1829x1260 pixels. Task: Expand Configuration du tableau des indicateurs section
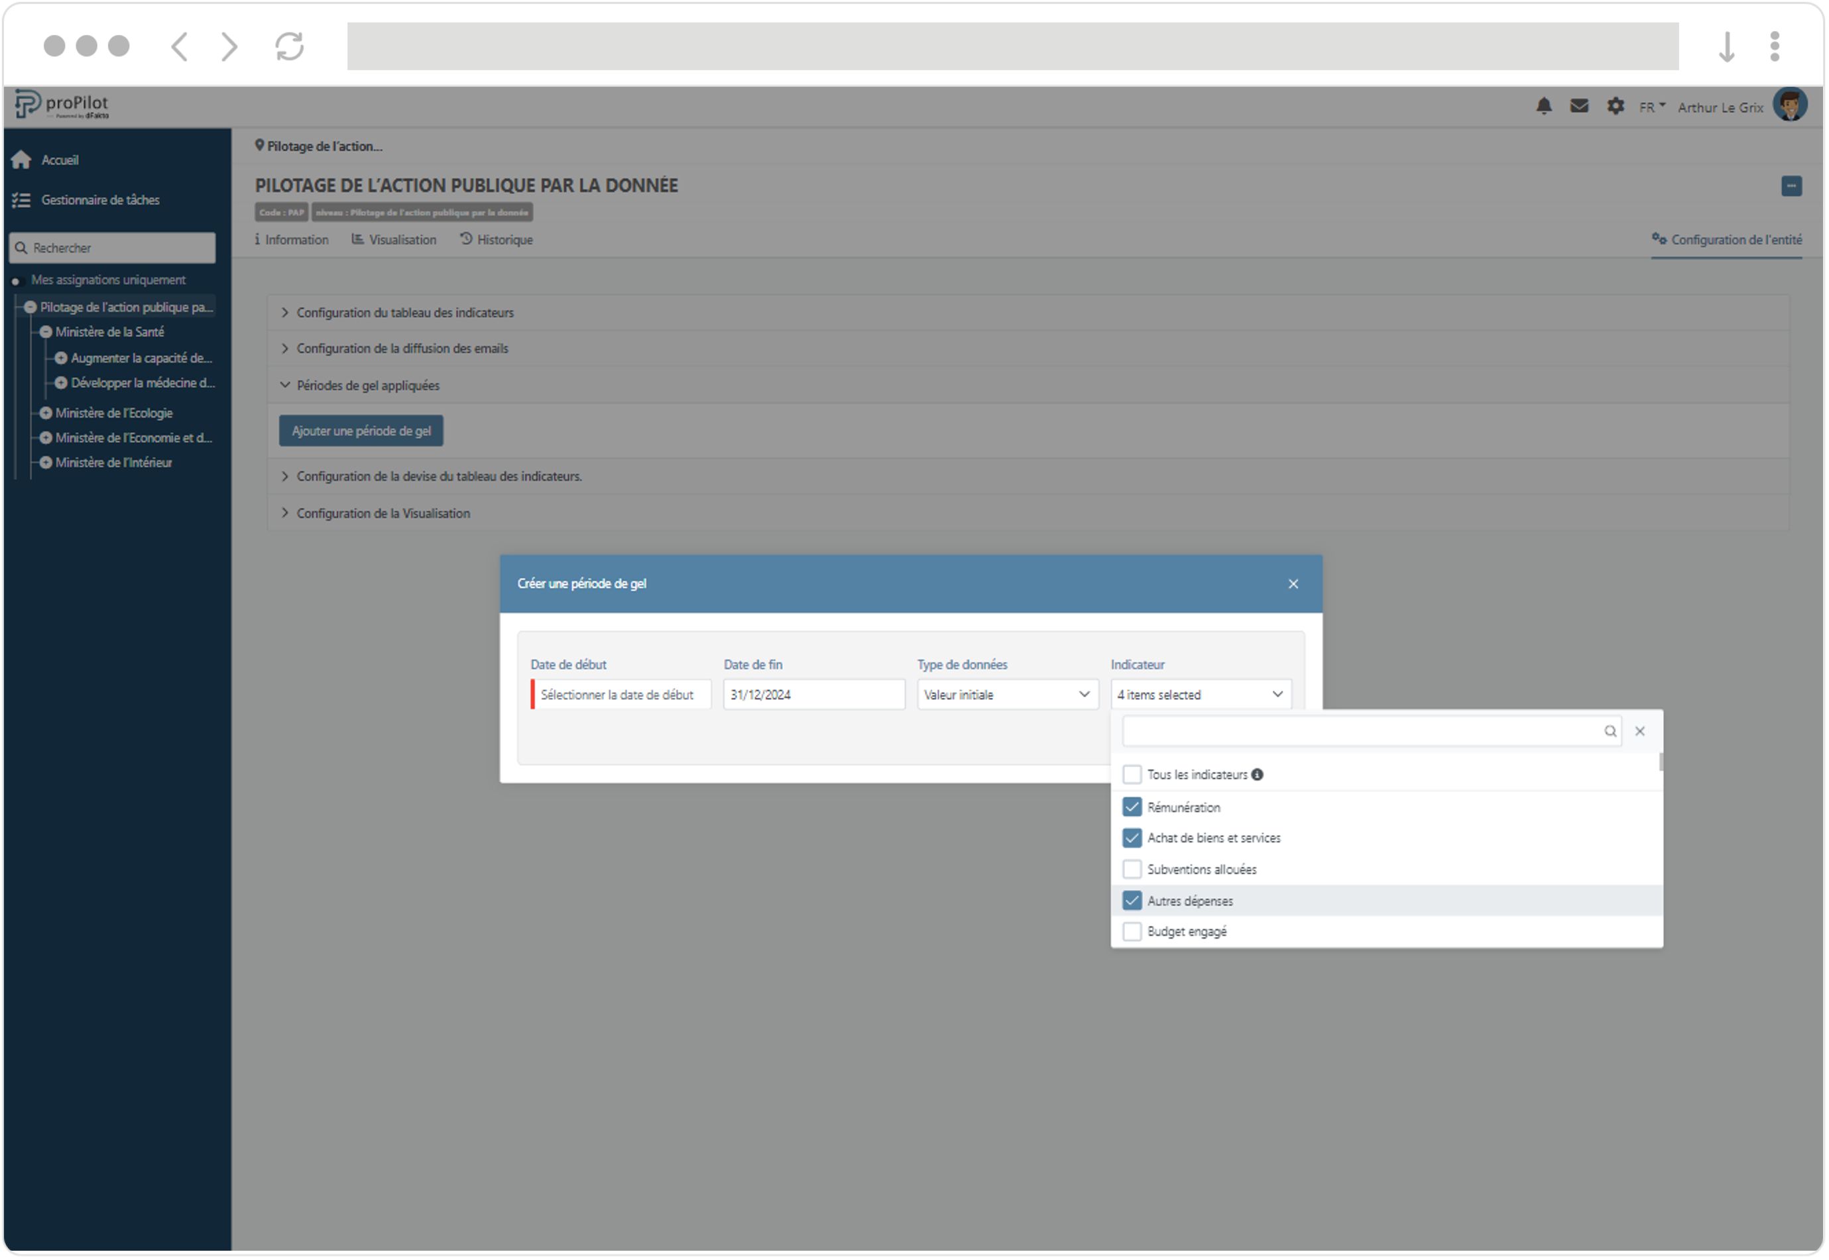click(x=404, y=314)
